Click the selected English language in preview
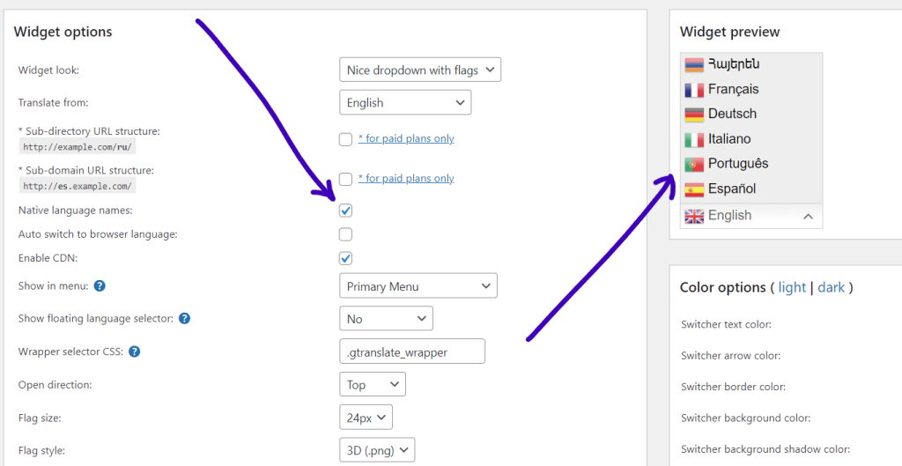Screen dimensions: 902x466 (x=729, y=215)
